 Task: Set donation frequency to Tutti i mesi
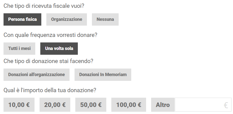(x=19, y=48)
